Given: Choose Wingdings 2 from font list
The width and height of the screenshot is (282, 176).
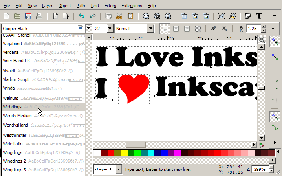Looking at the screenshot, I should pos(43,161).
